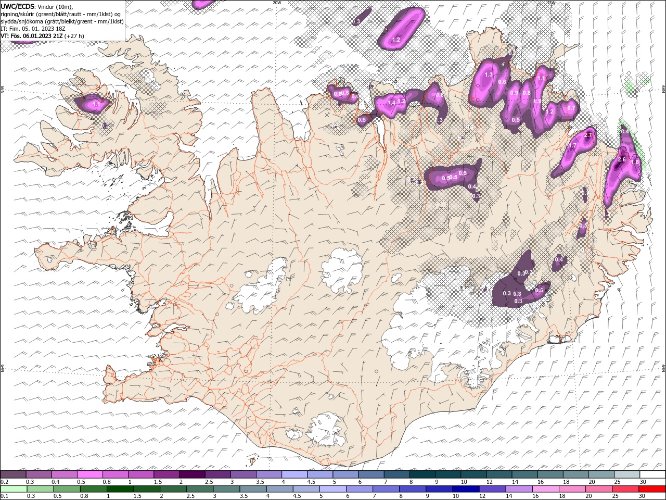Click the 'rigning/skúrir' legend description line
666x500 pixels.
[x=61, y=14]
